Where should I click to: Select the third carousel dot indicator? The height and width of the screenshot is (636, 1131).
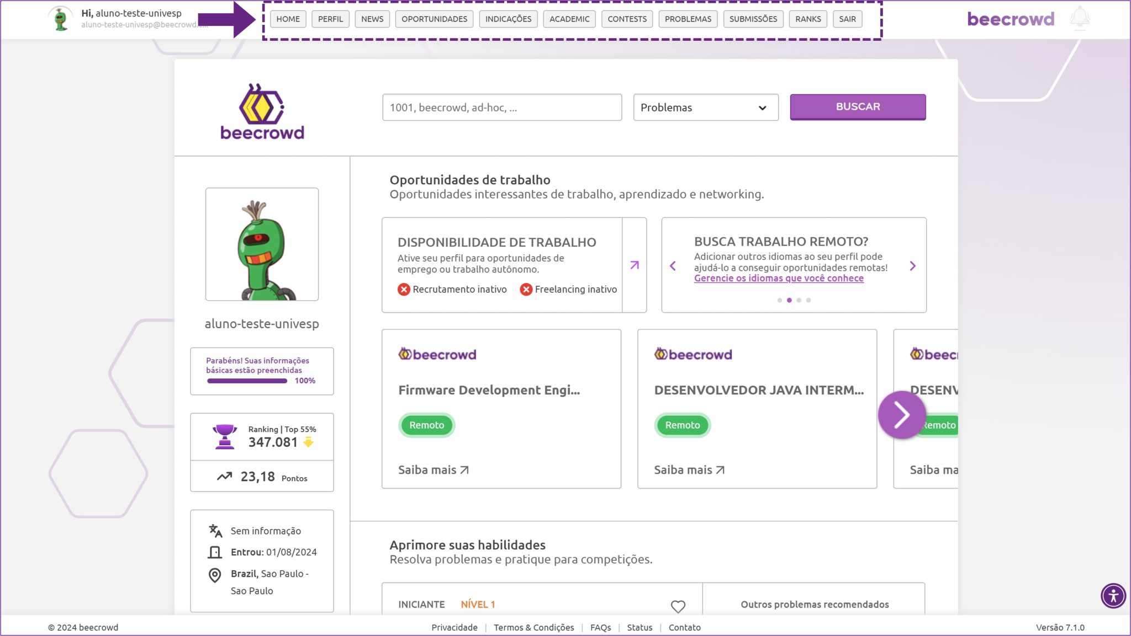(x=799, y=300)
